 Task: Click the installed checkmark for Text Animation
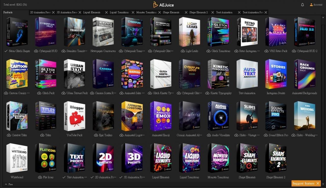click(64, 177)
